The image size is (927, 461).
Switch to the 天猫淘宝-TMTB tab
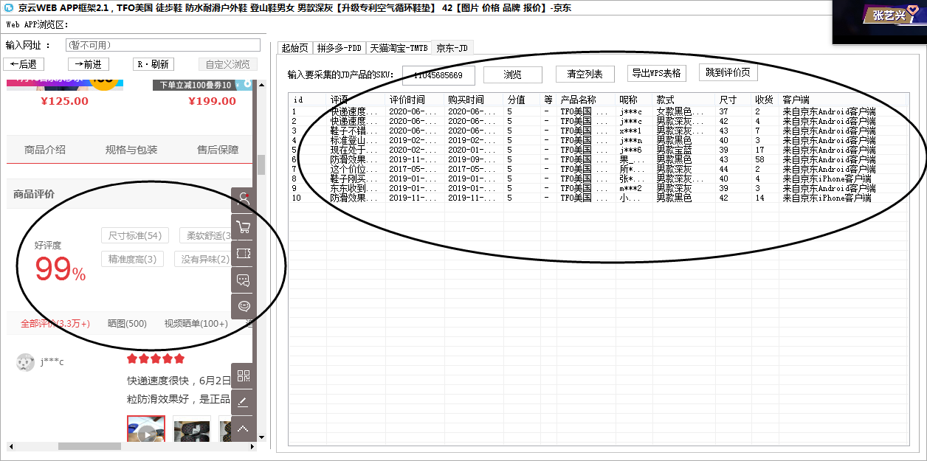399,48
